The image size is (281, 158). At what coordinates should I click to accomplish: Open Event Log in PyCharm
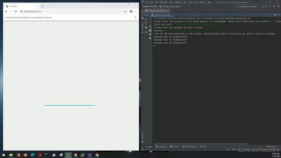[x=271, y=147]
